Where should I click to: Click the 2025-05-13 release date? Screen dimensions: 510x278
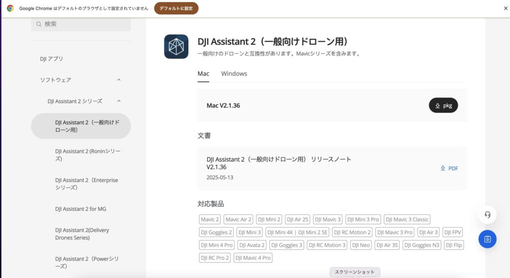220,177
